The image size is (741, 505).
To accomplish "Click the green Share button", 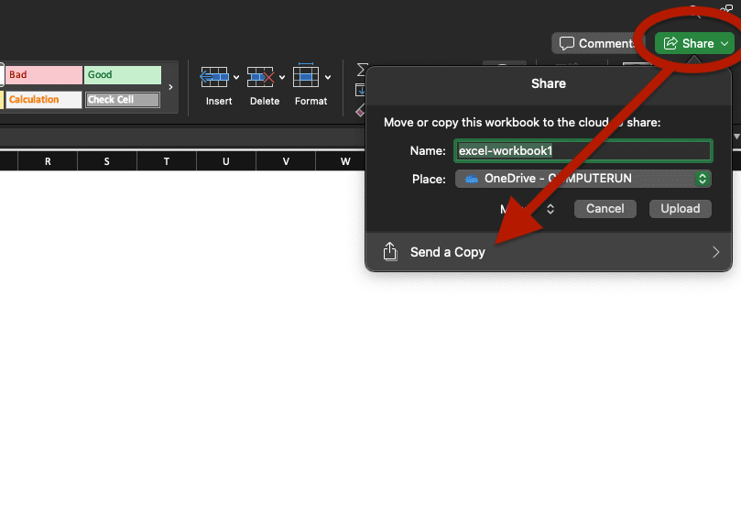I will click(689, 43).
